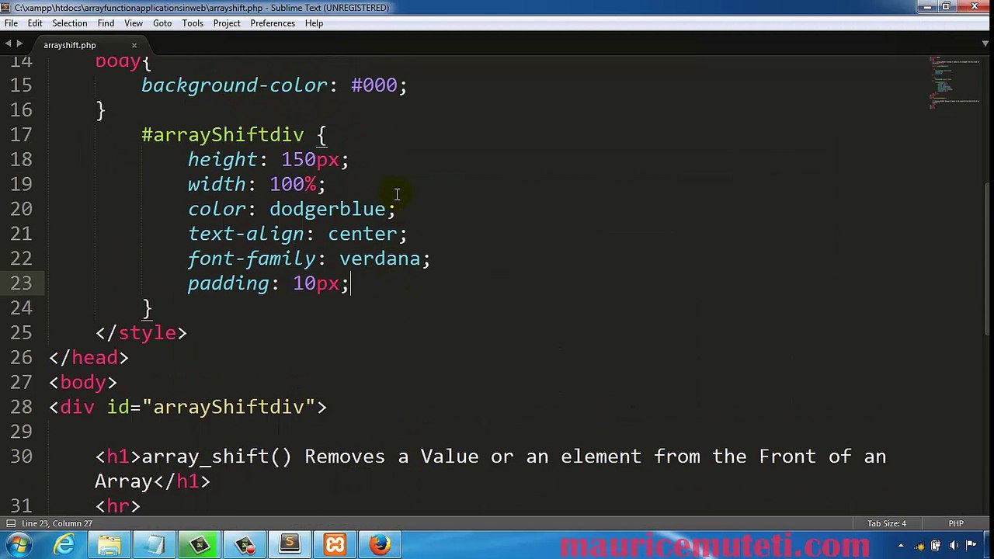Open Windows Explorer from taskbar
Viewport: 994px width, 559px height.
(109, 545)
